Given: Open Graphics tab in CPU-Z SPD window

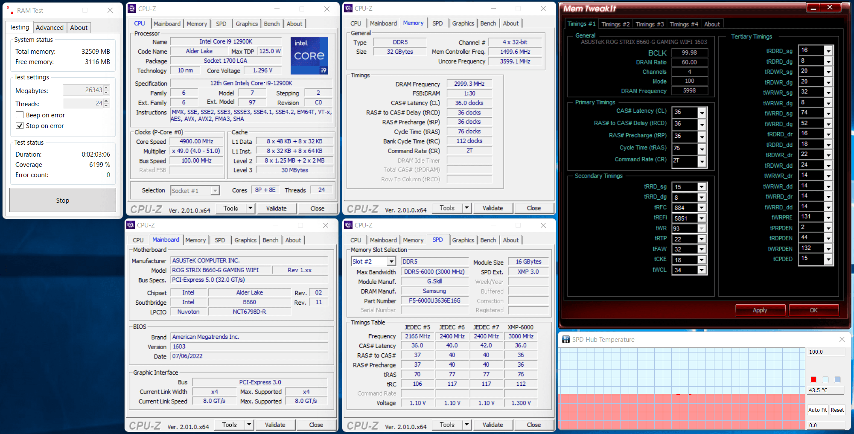Looking at the screenshot, I should [463, 240].
